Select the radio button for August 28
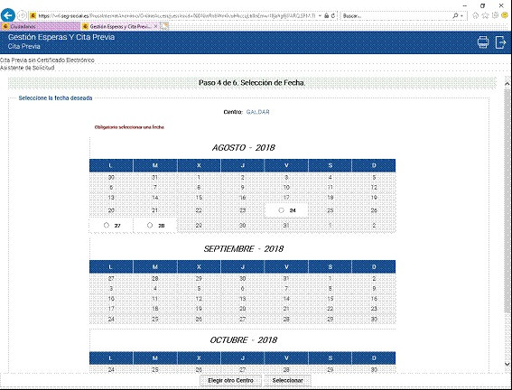The width and height of the screenshot is (512, 390). 150,225
